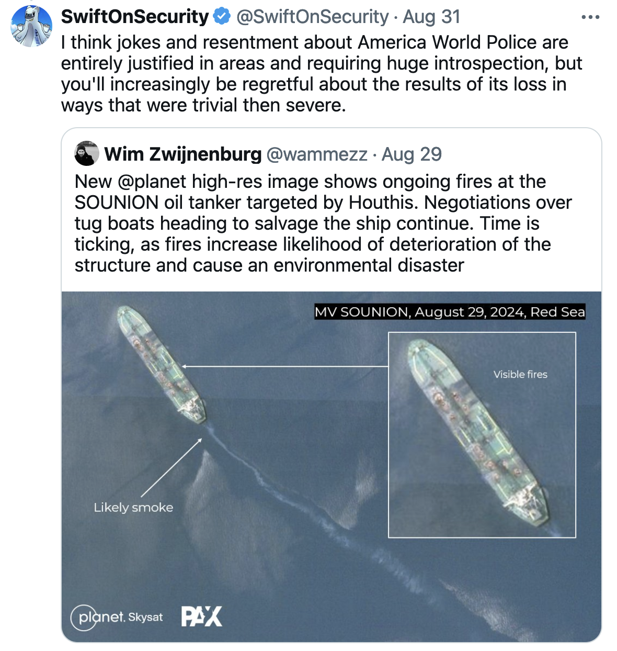The height and width of the screenshot is (651, 617).
Task: Click the 'Likely smoke' annotation label
Action: (x=133, y=507)
